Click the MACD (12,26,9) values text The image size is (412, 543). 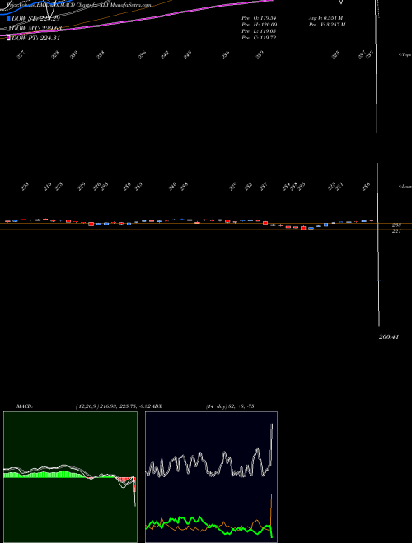click(x=115, y=406)
